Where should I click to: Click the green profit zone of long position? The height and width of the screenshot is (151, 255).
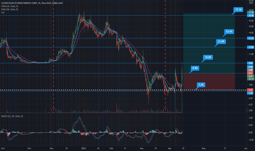pyautogui.click(x=209, y=43)
